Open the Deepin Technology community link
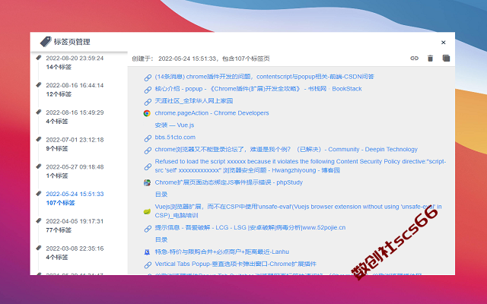The height and width of the screenshot is (304, 487). [286, 149]
